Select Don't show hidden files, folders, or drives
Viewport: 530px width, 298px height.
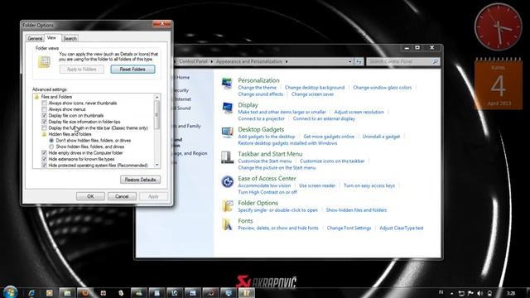click(51, 140)
